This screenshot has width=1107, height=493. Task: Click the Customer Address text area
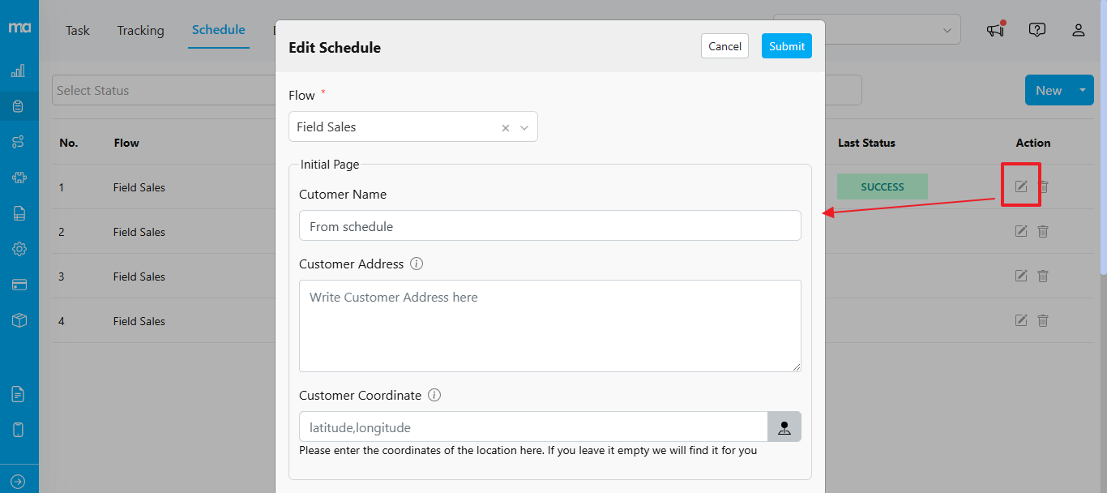[549, 326]
